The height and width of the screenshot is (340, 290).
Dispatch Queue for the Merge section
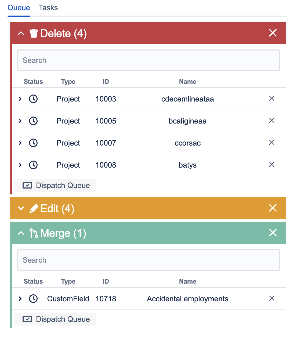(x=56, y=319)
